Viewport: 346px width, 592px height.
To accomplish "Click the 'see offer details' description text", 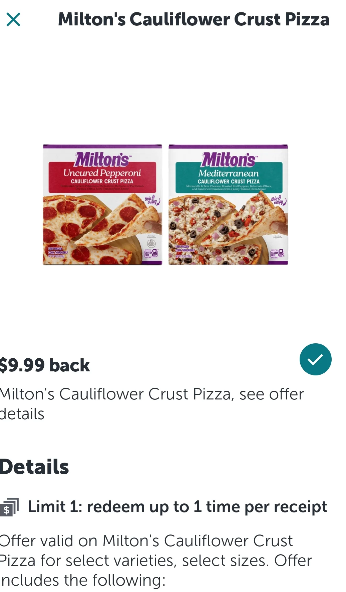I will (152, 403).
